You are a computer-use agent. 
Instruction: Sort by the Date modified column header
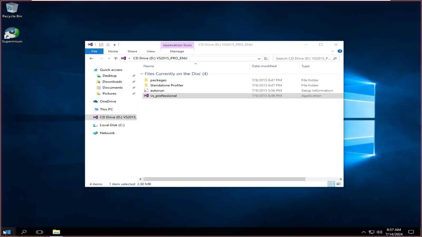click(264, 66)
